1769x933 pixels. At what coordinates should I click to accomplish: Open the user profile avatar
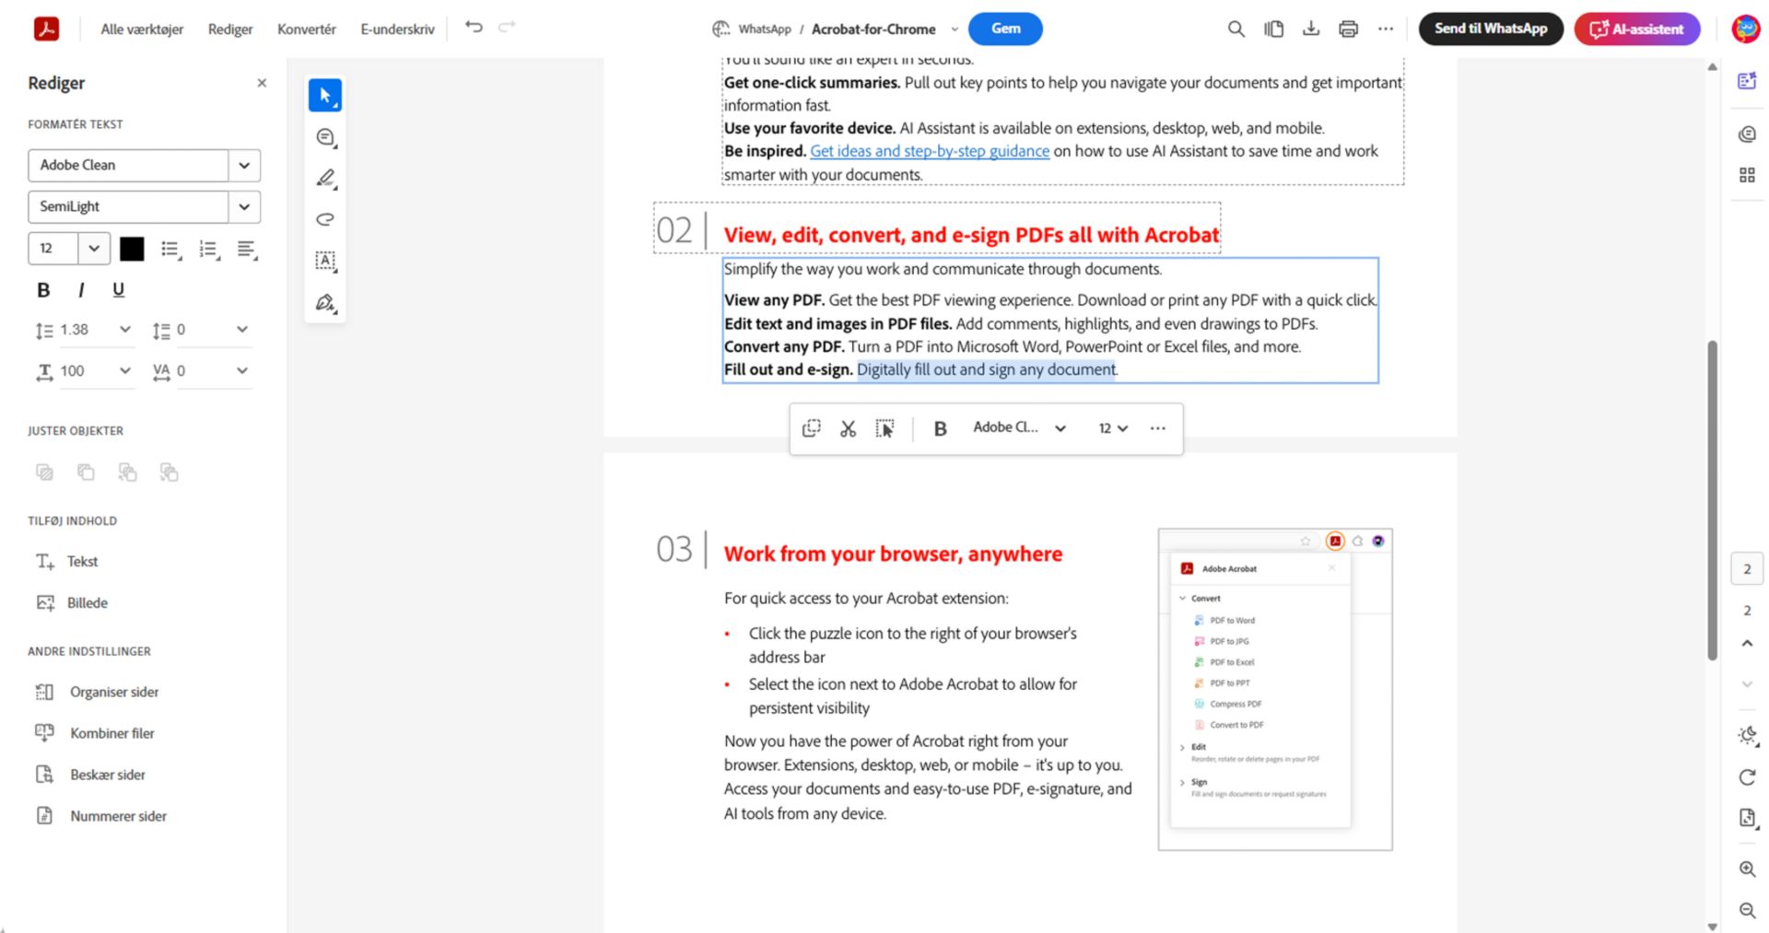[1745, 29]
